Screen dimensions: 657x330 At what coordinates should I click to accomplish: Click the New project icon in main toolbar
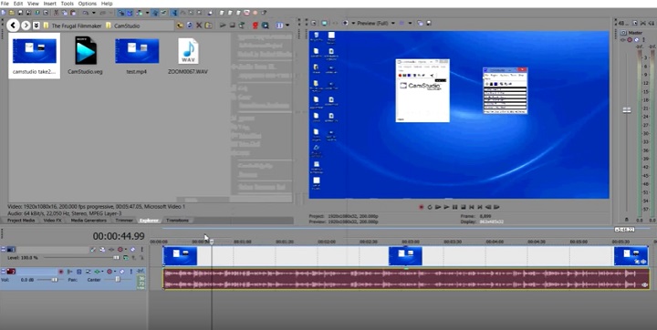click(3, 13)
